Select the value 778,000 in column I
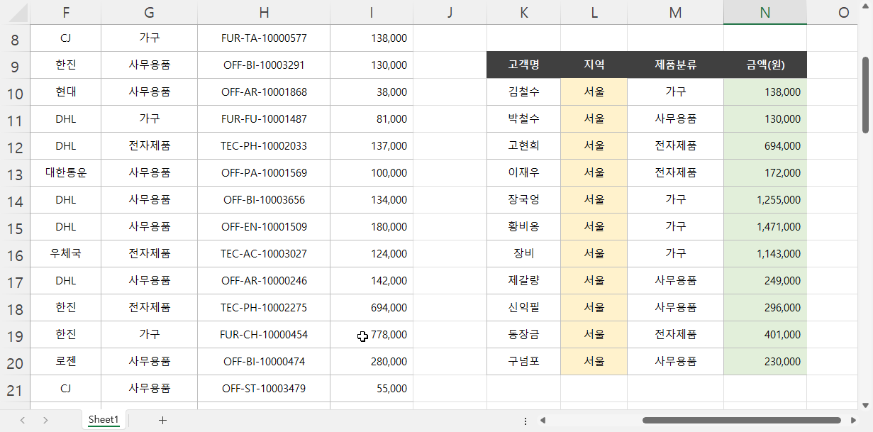873x432 pixels. coord(372,335)
